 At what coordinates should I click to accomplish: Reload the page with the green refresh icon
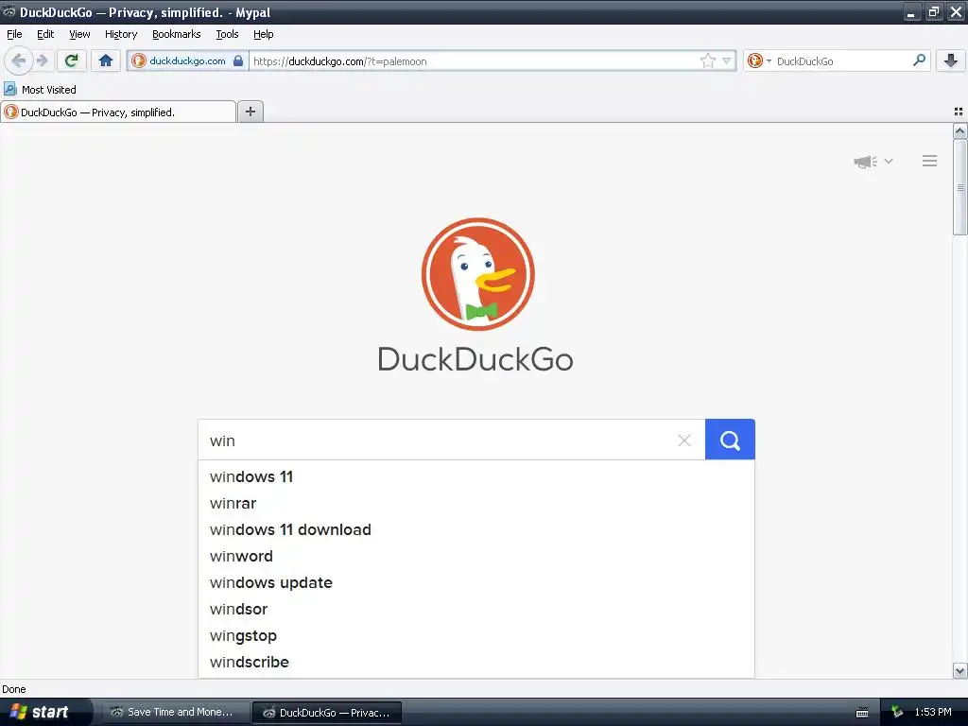click(x=72, y=60)
